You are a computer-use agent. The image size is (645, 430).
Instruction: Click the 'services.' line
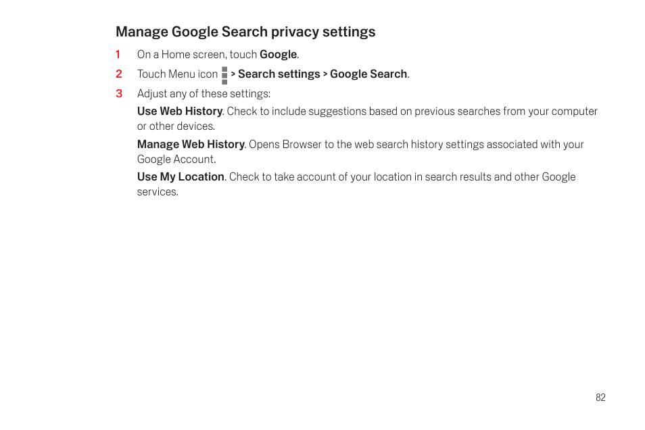pos(158,192)
